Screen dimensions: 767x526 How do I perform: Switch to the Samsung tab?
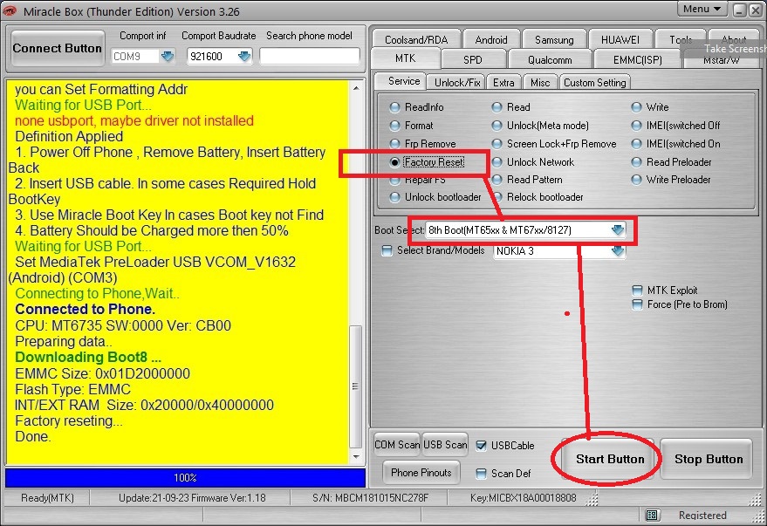pos(554,39)
